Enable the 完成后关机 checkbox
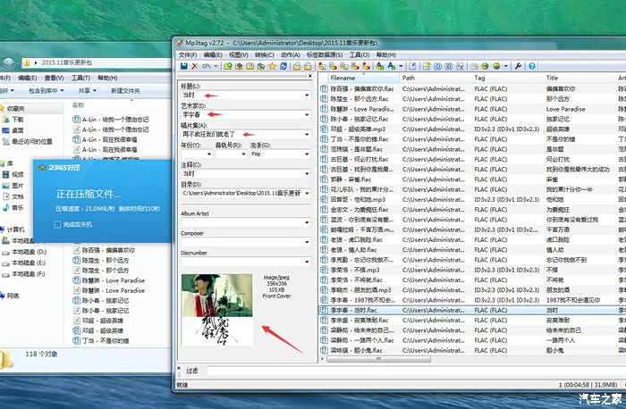The width and height of the screenshot is (626, 409). click(58, 224)
